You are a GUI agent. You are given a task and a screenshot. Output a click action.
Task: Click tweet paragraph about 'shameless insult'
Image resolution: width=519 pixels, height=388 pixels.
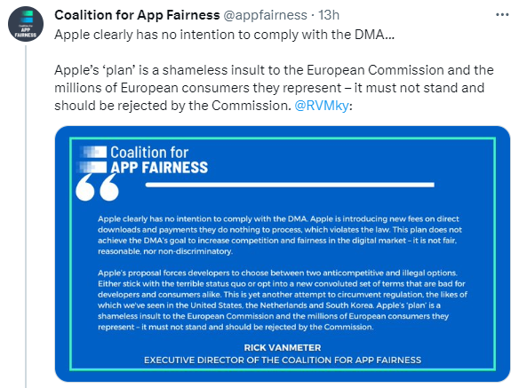pyautogui.click(x=274, y=88)
